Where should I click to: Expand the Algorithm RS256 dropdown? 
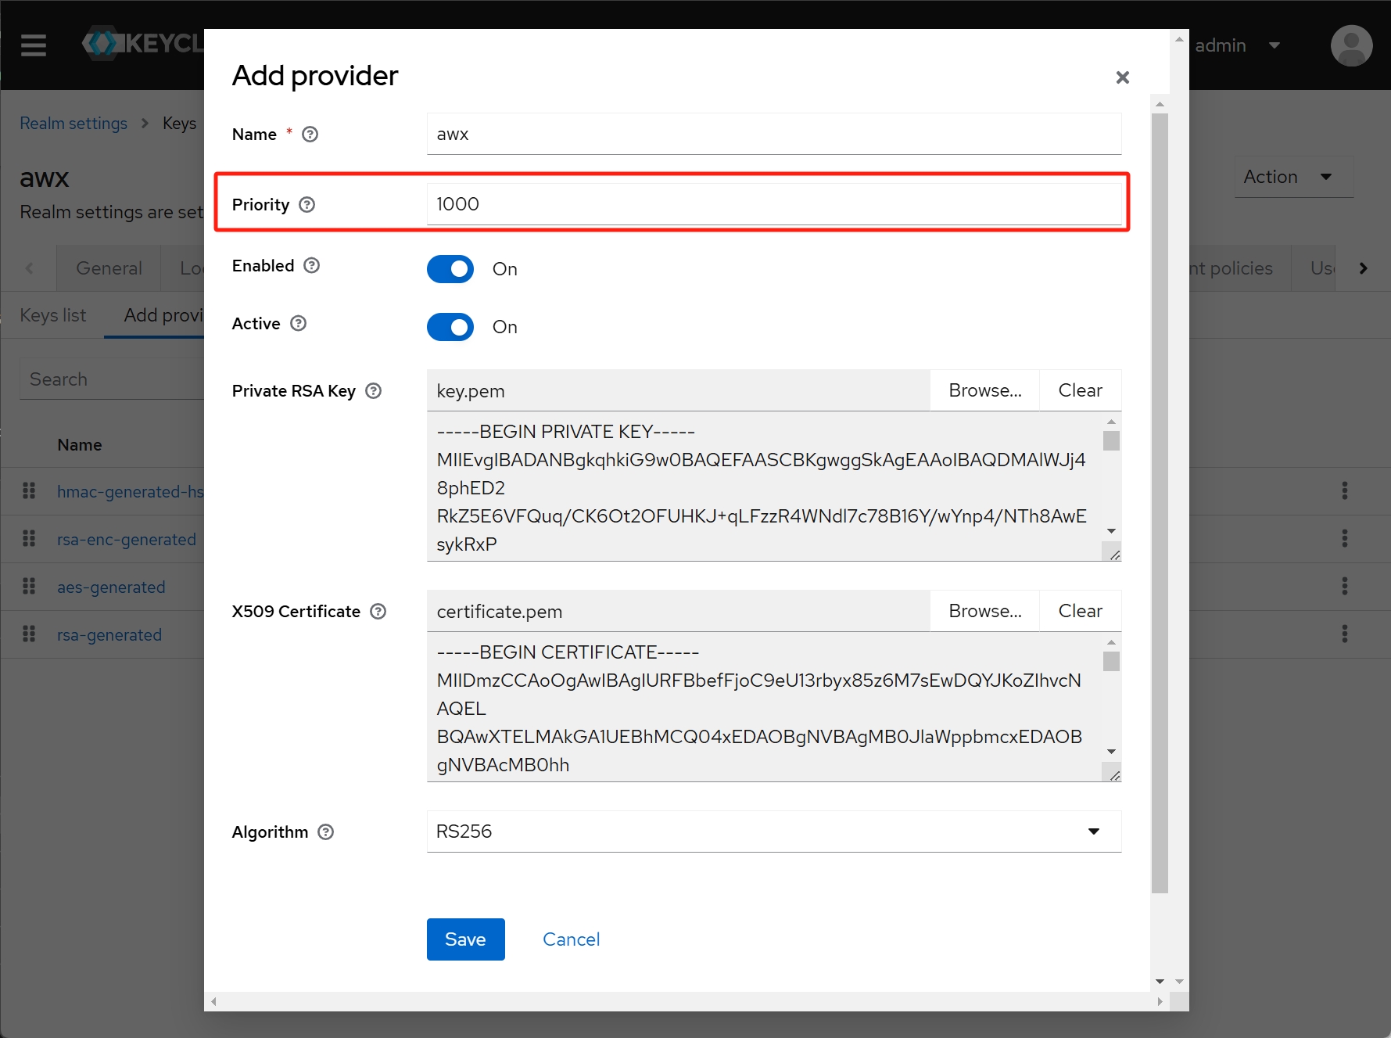tap(773, 831)
